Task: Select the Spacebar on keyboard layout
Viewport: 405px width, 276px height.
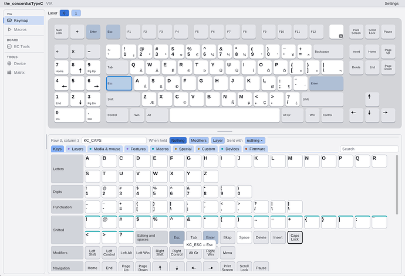Action: click(225, 115)
